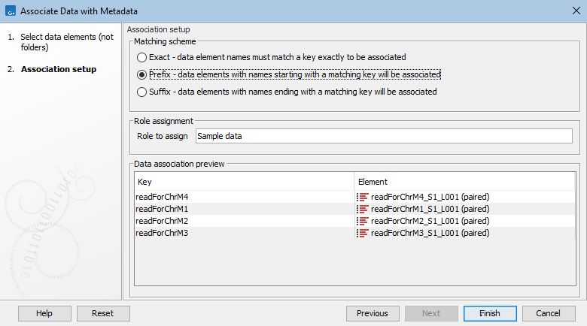Viewport: 587px width, 326px height.
Task: Click the Previous button
Action: [x=372, y=313]
